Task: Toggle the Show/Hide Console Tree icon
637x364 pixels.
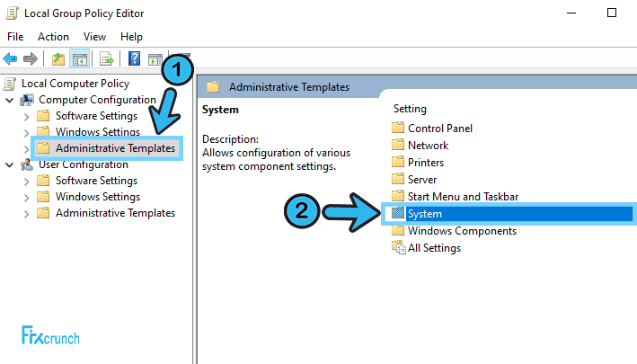Action: [x=80, y=59]
